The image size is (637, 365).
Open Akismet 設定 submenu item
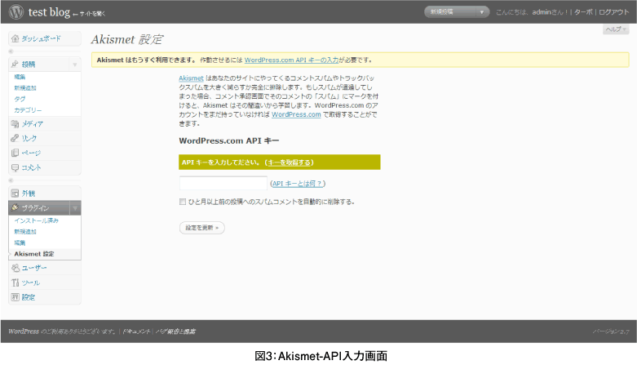(x=34, y=254)
